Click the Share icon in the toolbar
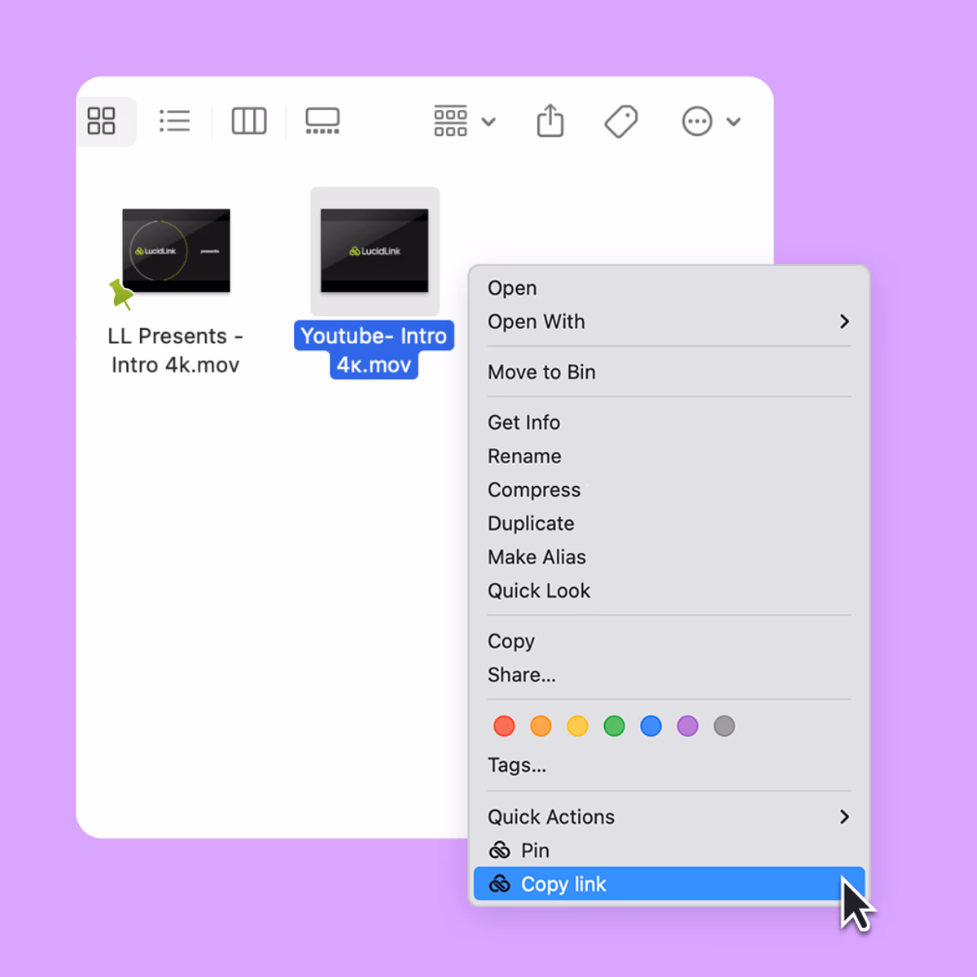This screenshot has height=977, width=977. tap(550, 120)
